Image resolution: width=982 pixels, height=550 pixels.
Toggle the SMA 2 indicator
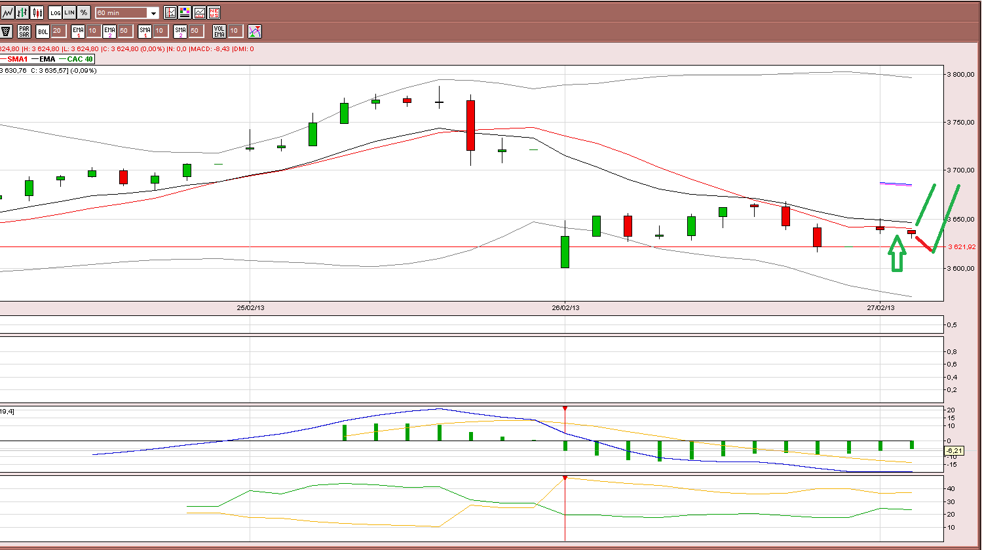point(180,31)
